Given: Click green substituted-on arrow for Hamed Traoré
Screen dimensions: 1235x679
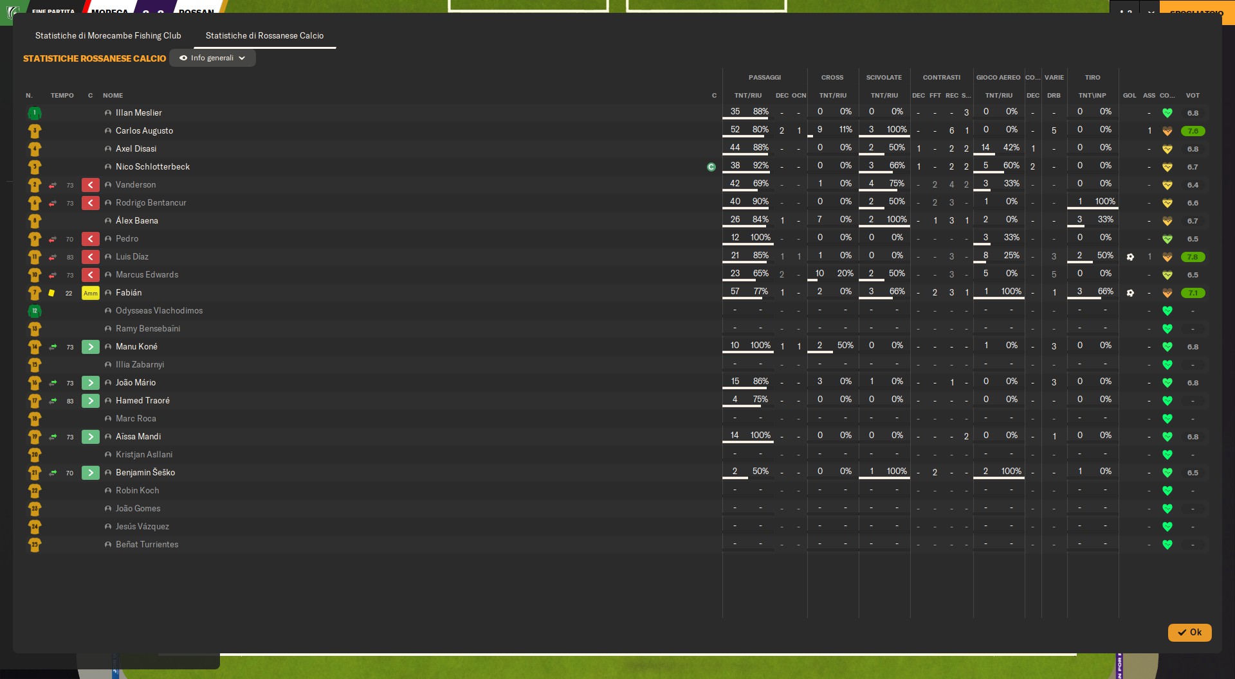Looking at the screenshot, I should click(x=91, y=401).
